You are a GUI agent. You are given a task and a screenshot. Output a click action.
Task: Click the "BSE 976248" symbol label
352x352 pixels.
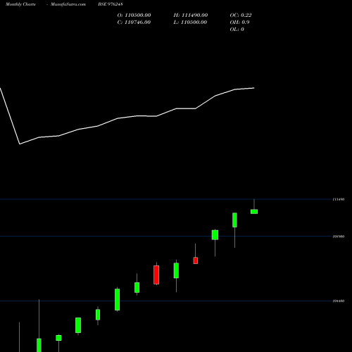click(111, 4)
